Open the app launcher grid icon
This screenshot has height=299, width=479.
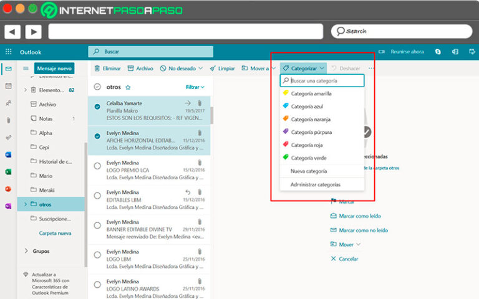tap(9, 52)
